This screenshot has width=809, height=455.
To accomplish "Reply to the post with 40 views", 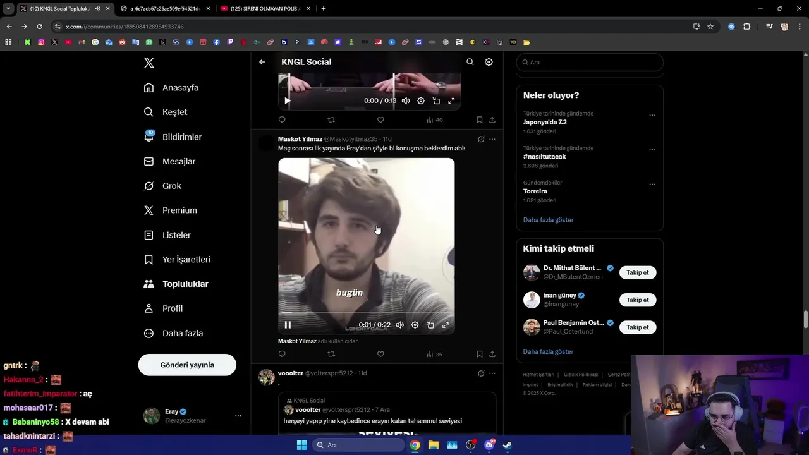I will click(282, 119).
